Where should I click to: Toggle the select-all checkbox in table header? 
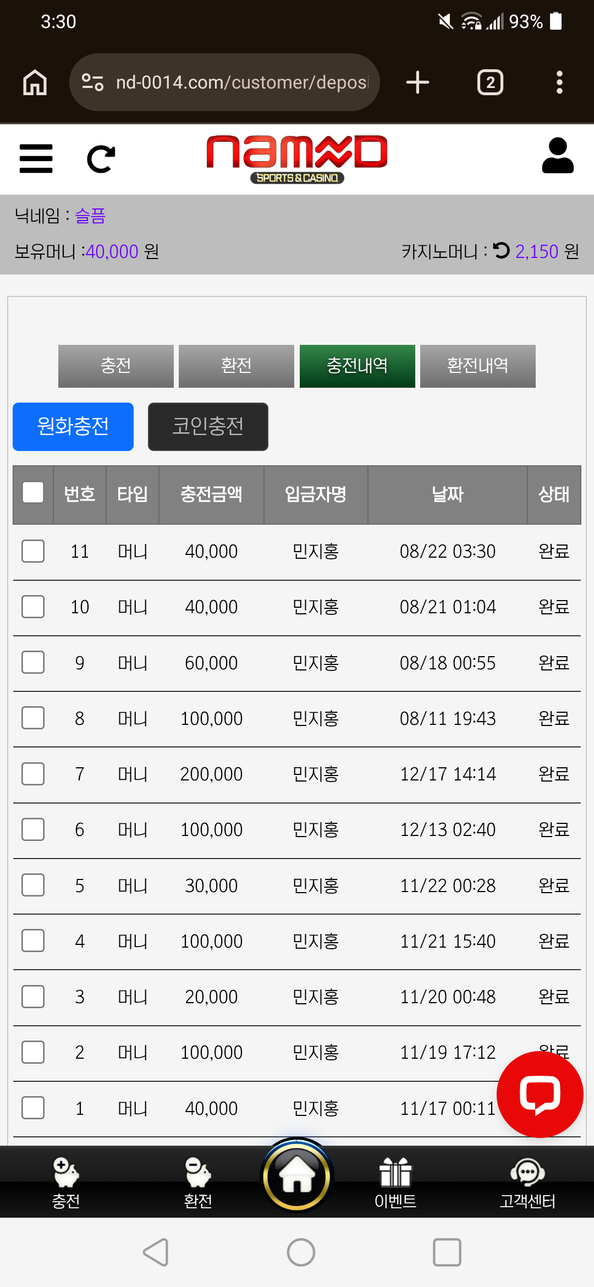coord(33,493)
